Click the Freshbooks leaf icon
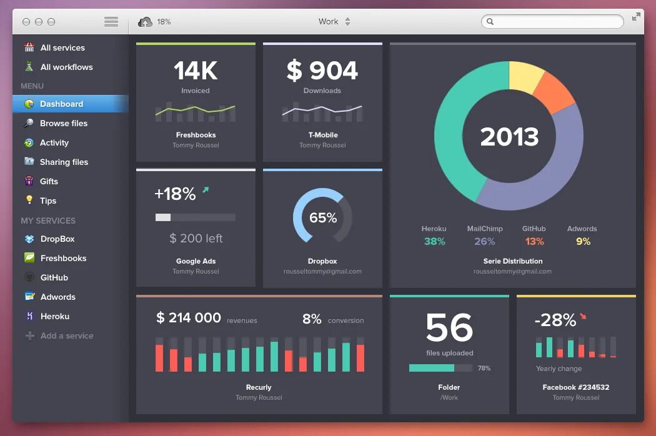 tap(29, 258)
